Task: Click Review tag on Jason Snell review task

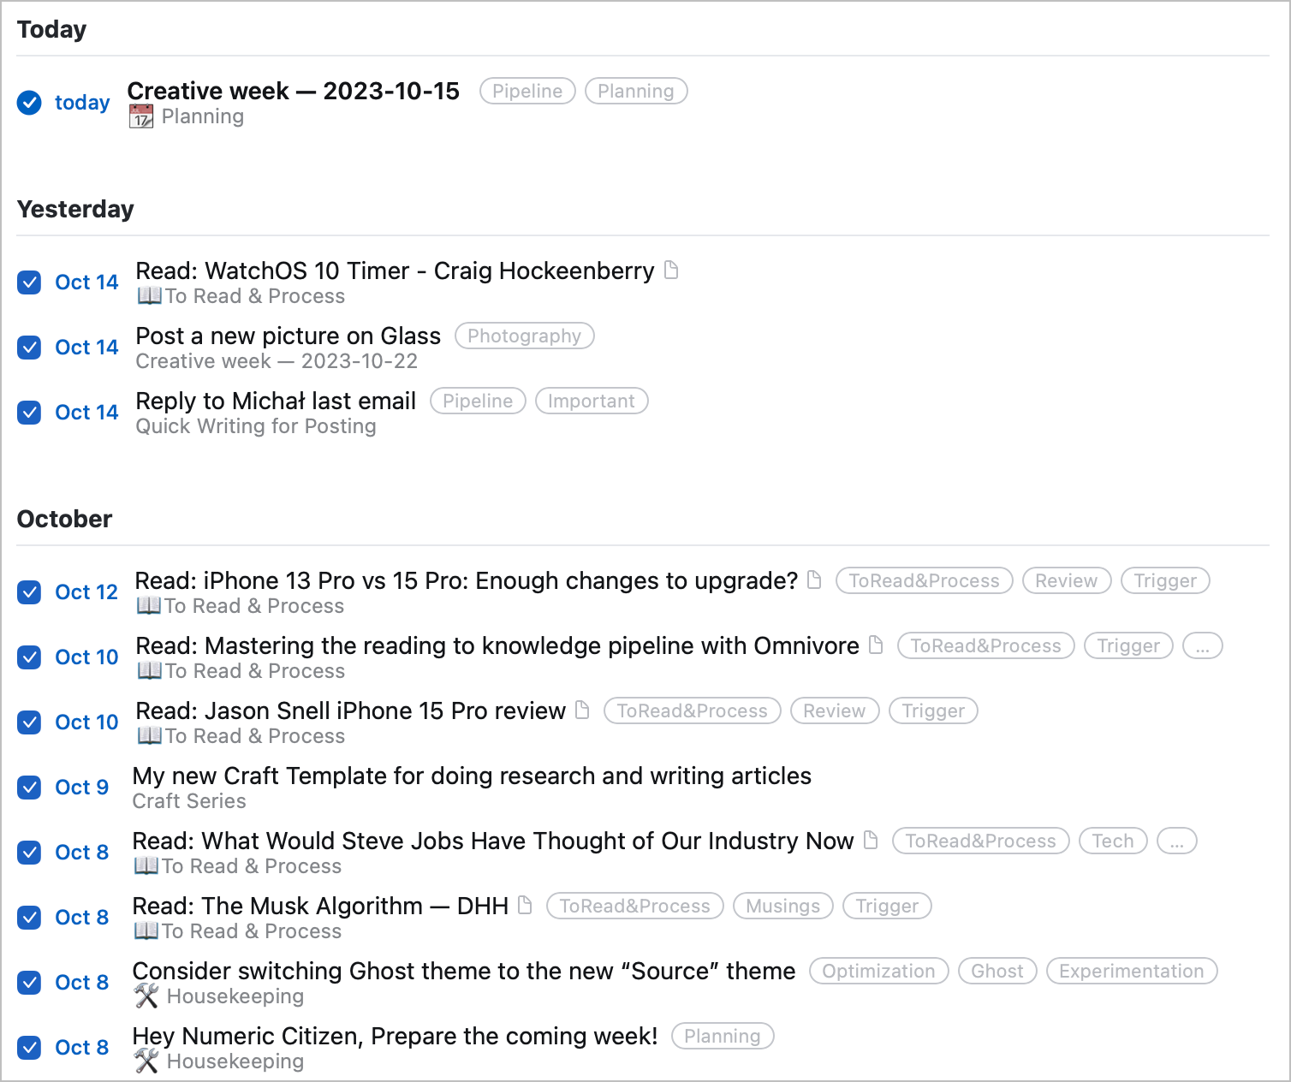Action: tap(835, 711)
